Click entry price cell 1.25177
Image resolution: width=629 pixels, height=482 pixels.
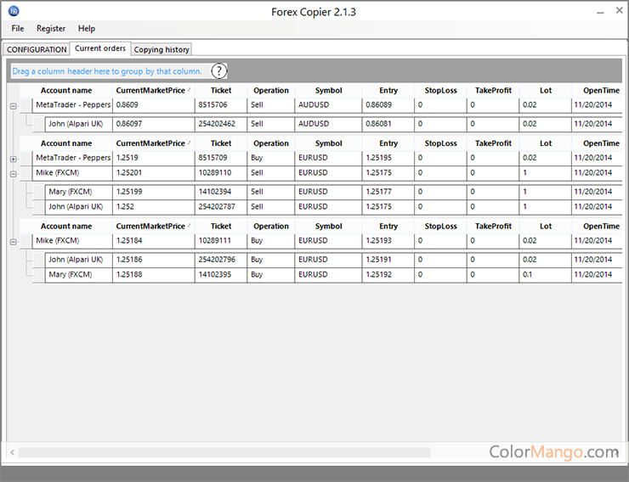click(388, 192)
